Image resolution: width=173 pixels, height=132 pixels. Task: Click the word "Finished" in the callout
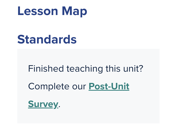point(46,69)
